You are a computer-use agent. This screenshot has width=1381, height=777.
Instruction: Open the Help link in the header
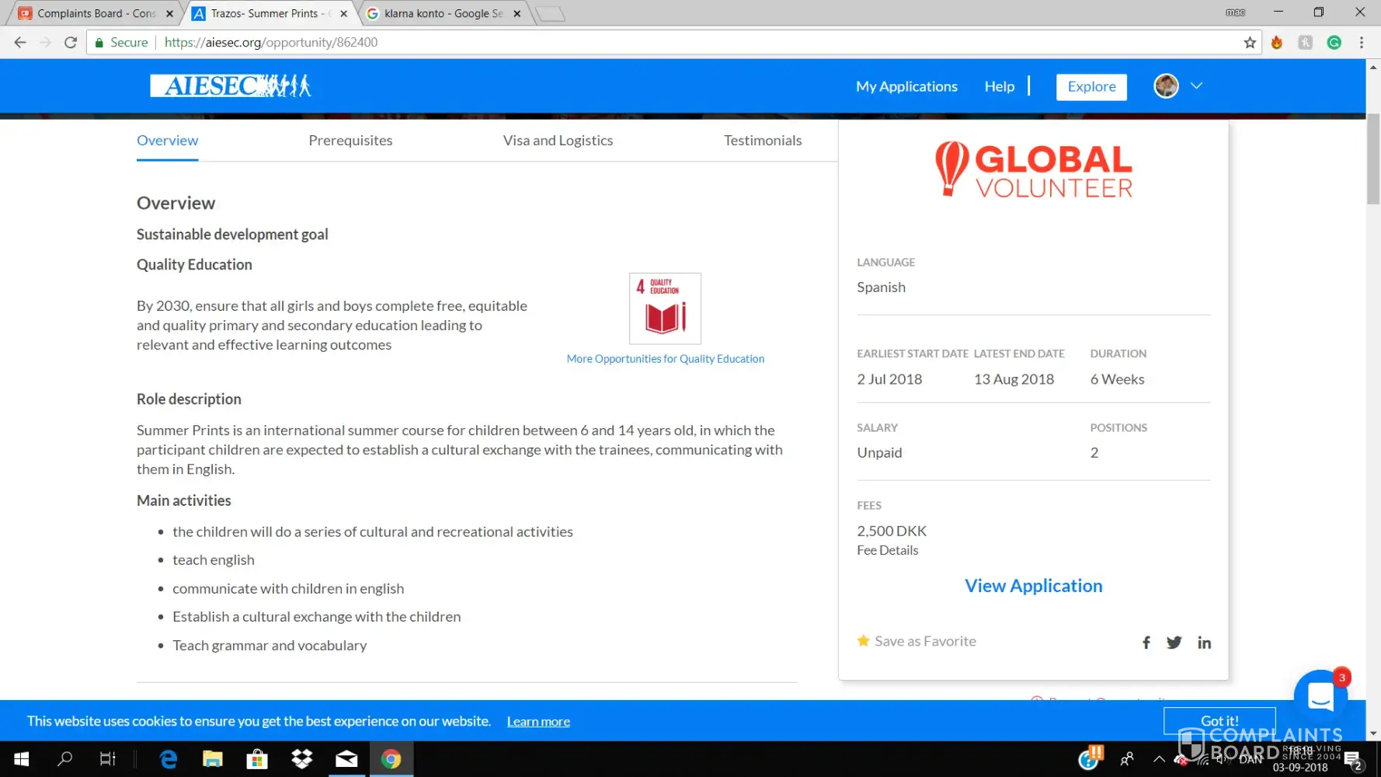pos(1000,86)
